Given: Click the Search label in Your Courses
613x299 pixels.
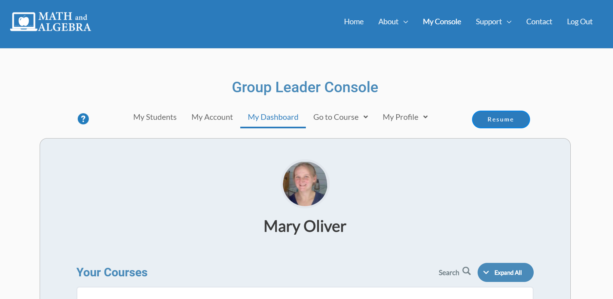Looking at the screenshot, I should pos(449,273).
